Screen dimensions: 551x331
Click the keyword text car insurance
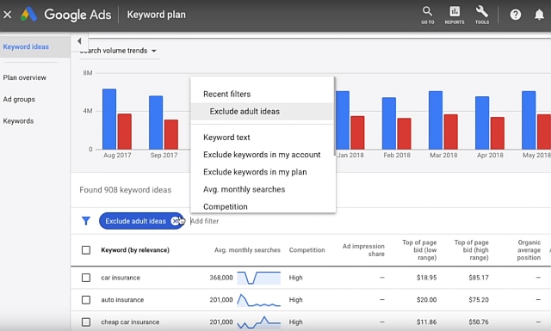pyautogui.click(x=121, y=278)
